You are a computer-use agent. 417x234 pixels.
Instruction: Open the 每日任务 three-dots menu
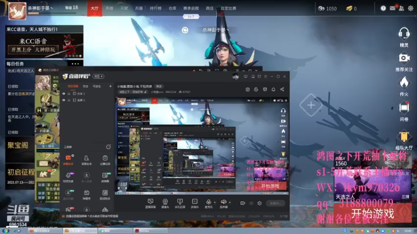coord(75,63)
